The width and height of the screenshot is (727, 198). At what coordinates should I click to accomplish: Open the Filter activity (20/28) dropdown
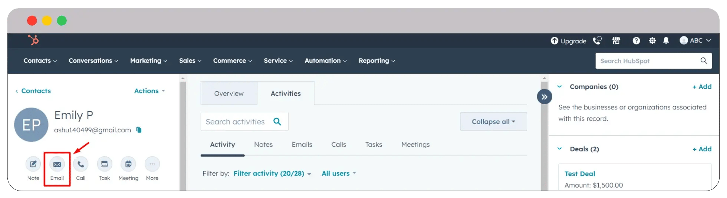(x=272, y=174)
